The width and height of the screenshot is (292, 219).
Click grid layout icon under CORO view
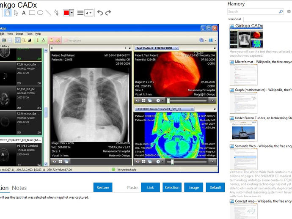coord(143,101)
